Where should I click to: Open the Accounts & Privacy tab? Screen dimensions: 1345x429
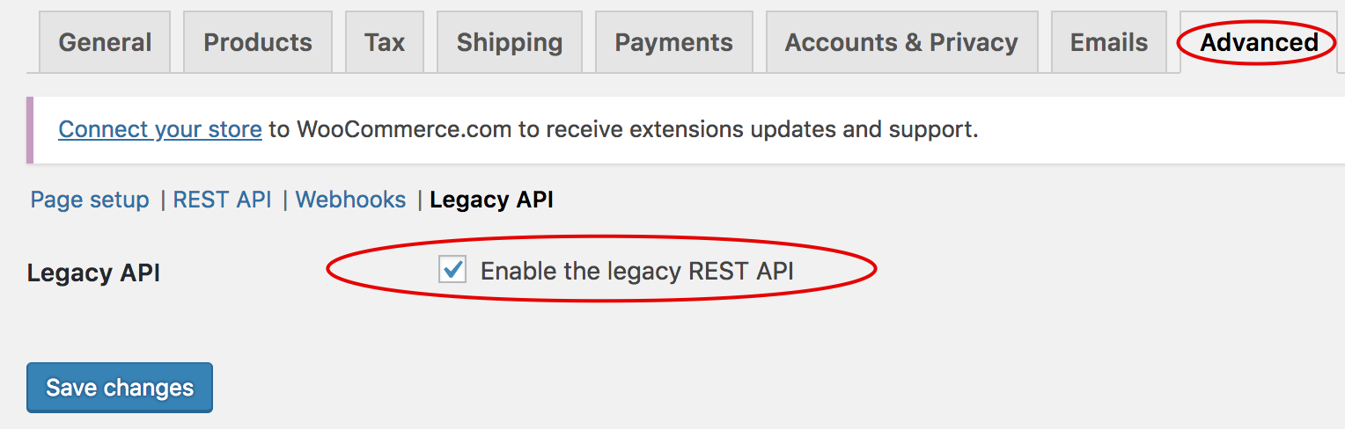click(901, 42)
